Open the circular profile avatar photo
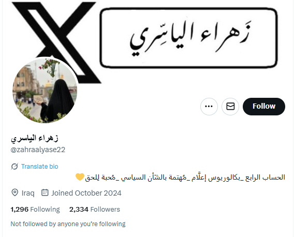 tap(45, 91)
